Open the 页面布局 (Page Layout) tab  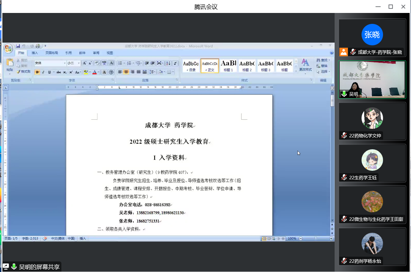[x=52, y=53]
